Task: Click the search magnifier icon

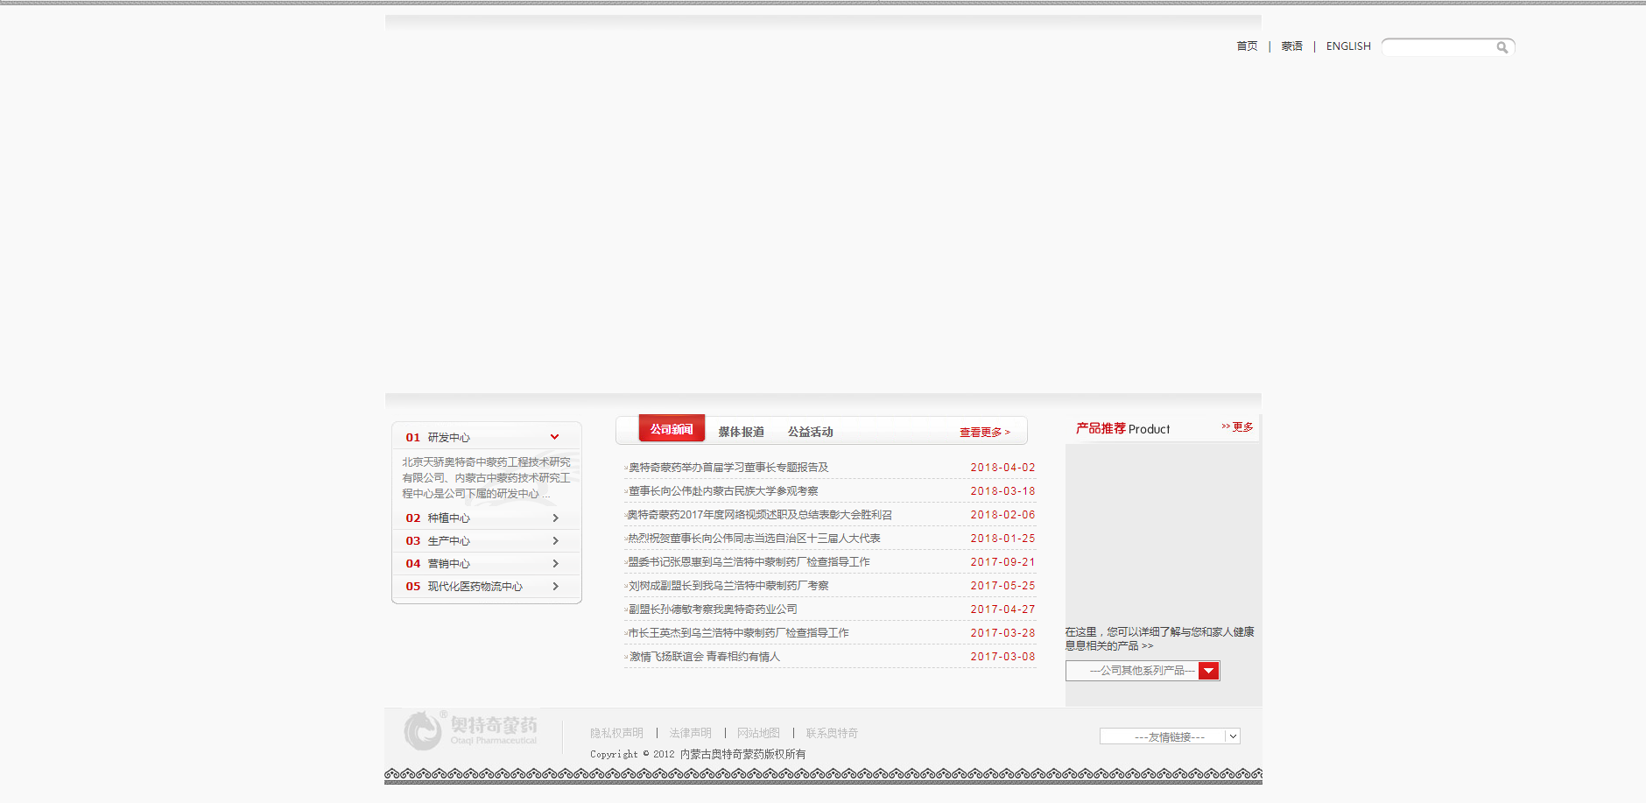Action: [x=1502, y=47]
